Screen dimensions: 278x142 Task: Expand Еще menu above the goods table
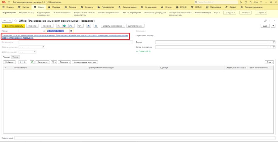269,62
